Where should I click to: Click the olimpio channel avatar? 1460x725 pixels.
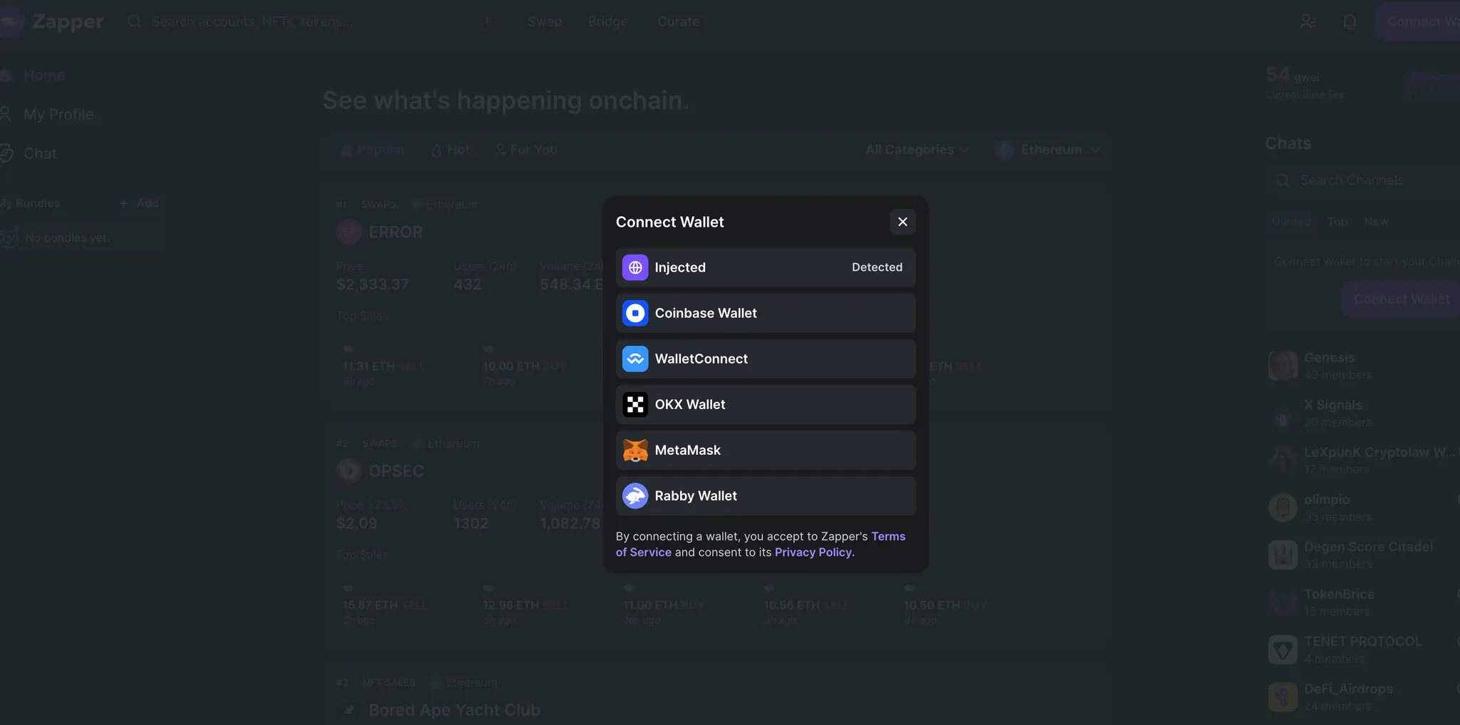pos(1282,508)
